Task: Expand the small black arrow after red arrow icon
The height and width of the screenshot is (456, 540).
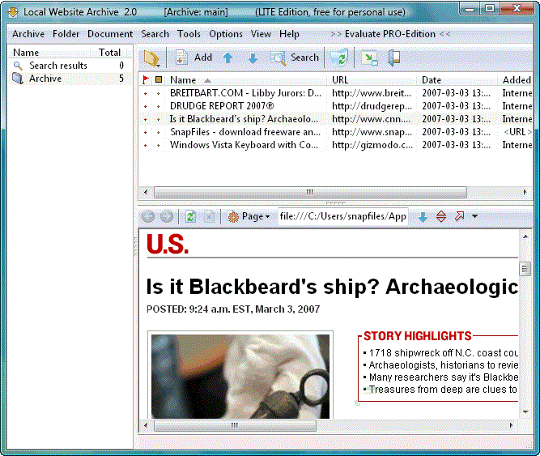Action: (x=474, y=216)
